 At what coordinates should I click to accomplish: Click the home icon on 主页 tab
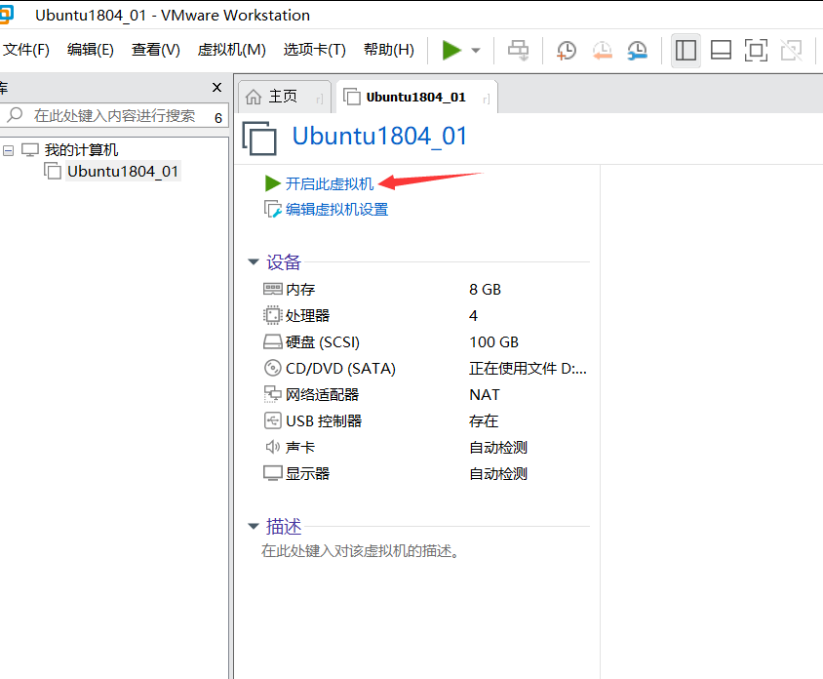click(x=254, y=98)
